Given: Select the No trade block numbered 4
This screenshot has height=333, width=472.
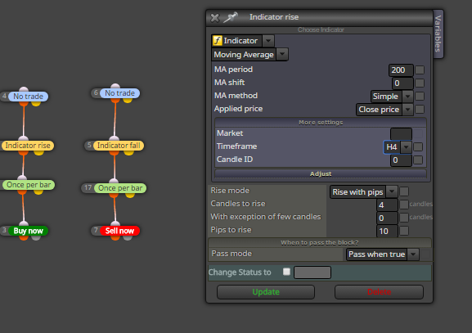Looking at the screenshot, I should point(29,97).
